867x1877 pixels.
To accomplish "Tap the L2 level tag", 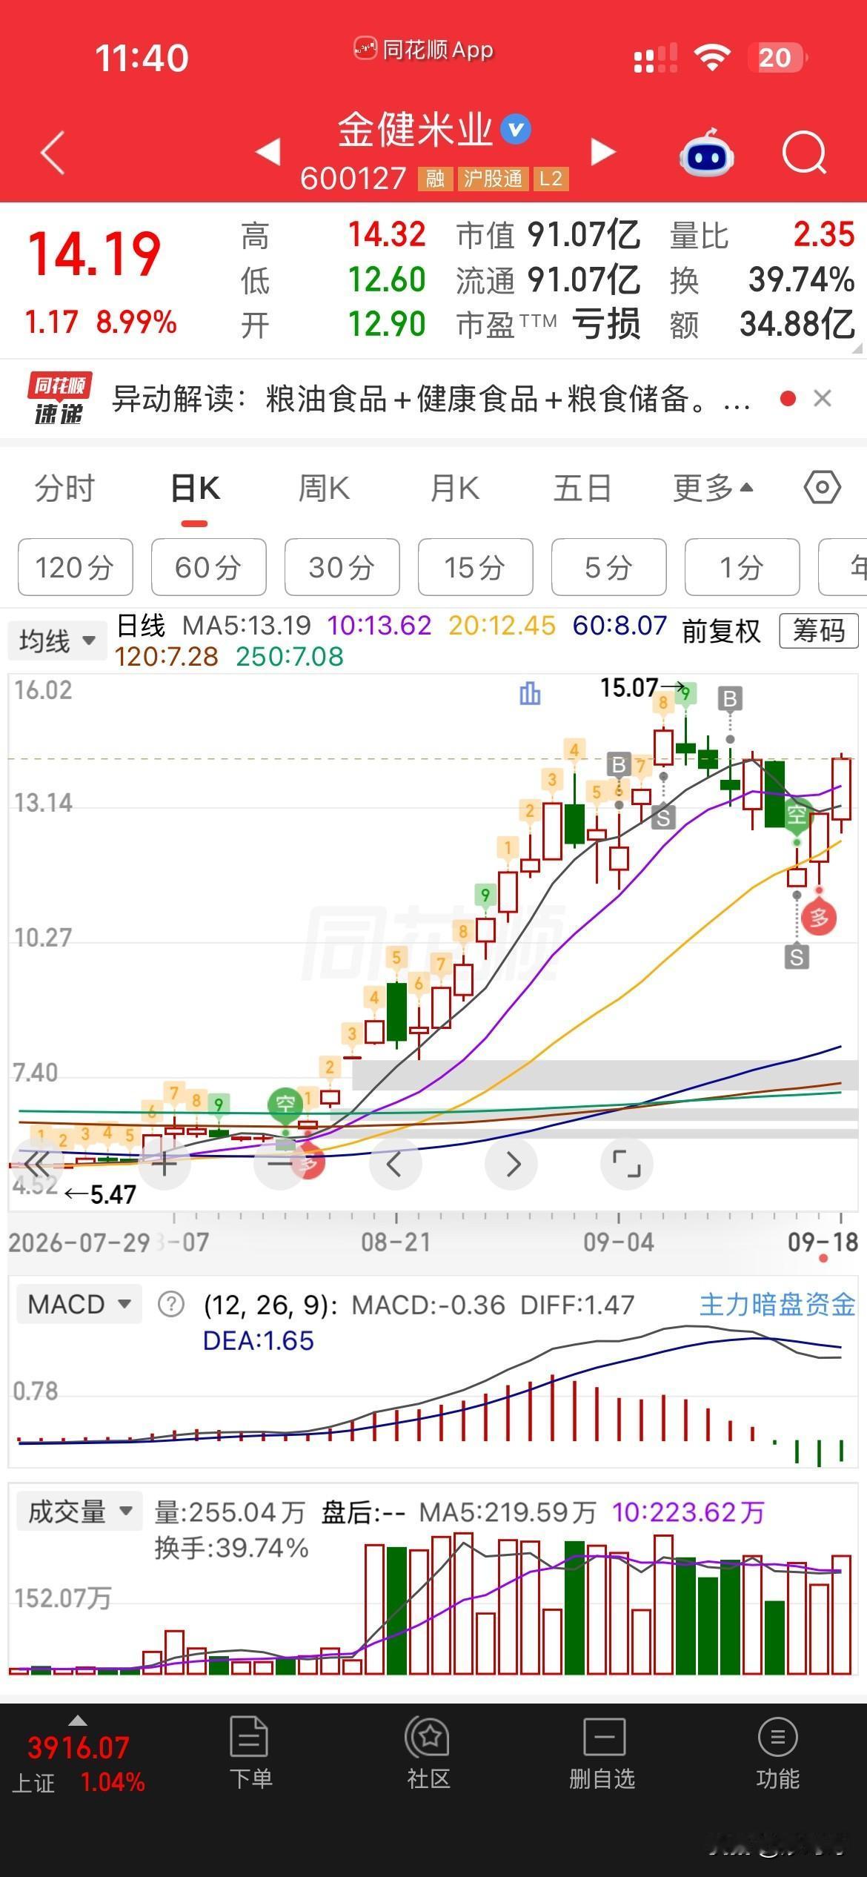I will tap(551, 179).
